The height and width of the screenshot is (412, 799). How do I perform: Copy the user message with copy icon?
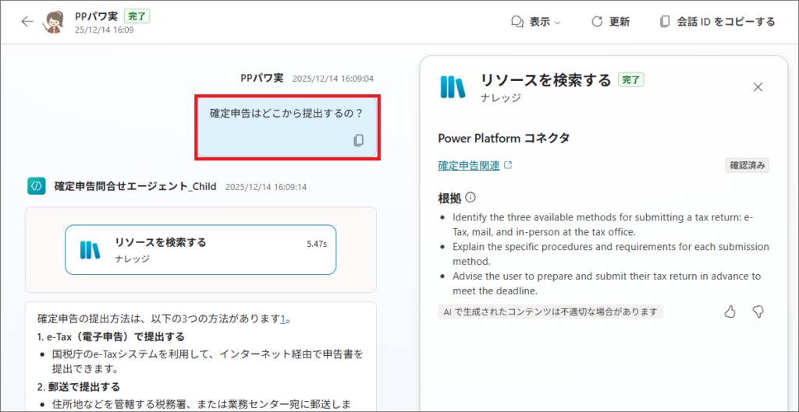358,140
